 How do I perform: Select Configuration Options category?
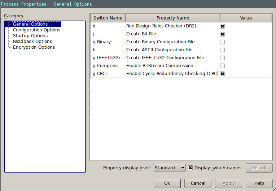tap(36, 30)
